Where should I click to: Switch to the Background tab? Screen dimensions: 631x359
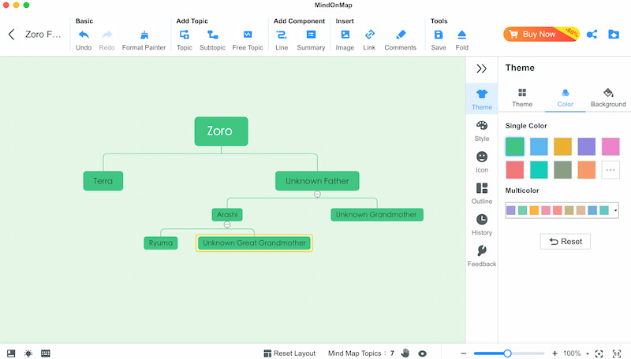tap(607, 98)
